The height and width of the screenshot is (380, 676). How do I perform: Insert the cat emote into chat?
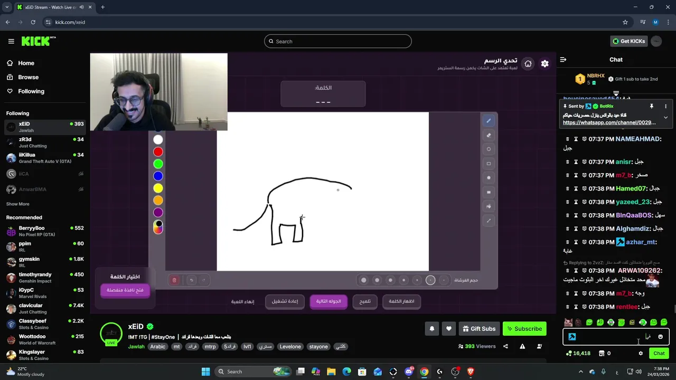pos(568,322)
